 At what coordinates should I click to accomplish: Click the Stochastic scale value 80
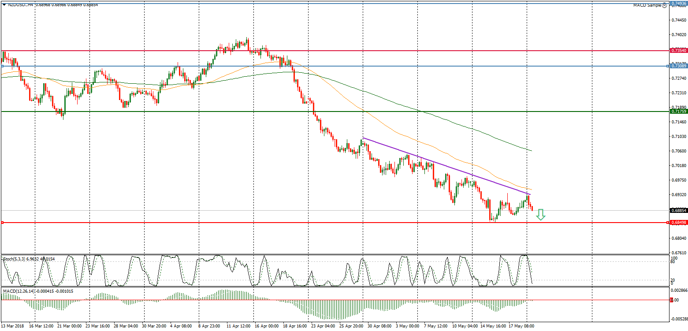tap(673, 261)
